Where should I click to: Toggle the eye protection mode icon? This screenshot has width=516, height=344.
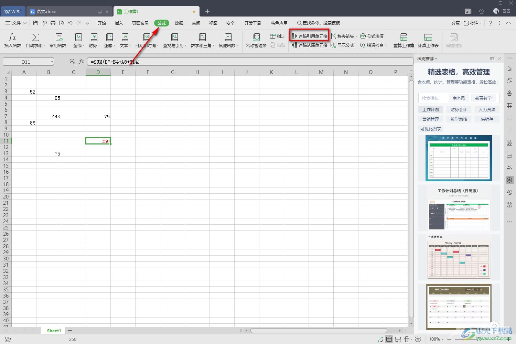pyautogui.click(x=418, y=339)
